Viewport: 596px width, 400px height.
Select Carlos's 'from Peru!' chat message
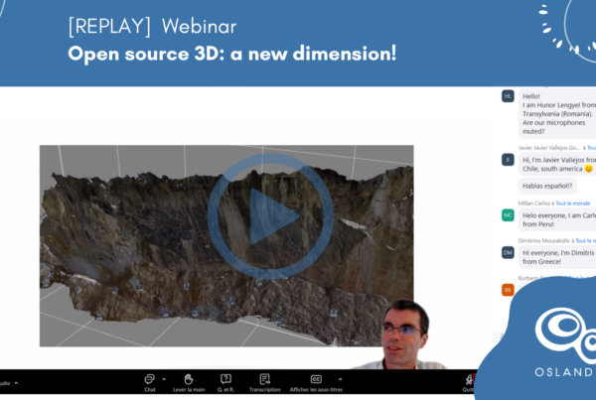click(x=557, y=220)
